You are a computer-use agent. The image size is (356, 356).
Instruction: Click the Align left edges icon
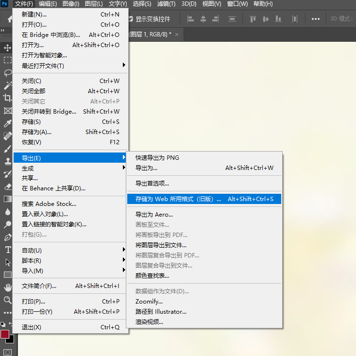(x=190, y=19)
